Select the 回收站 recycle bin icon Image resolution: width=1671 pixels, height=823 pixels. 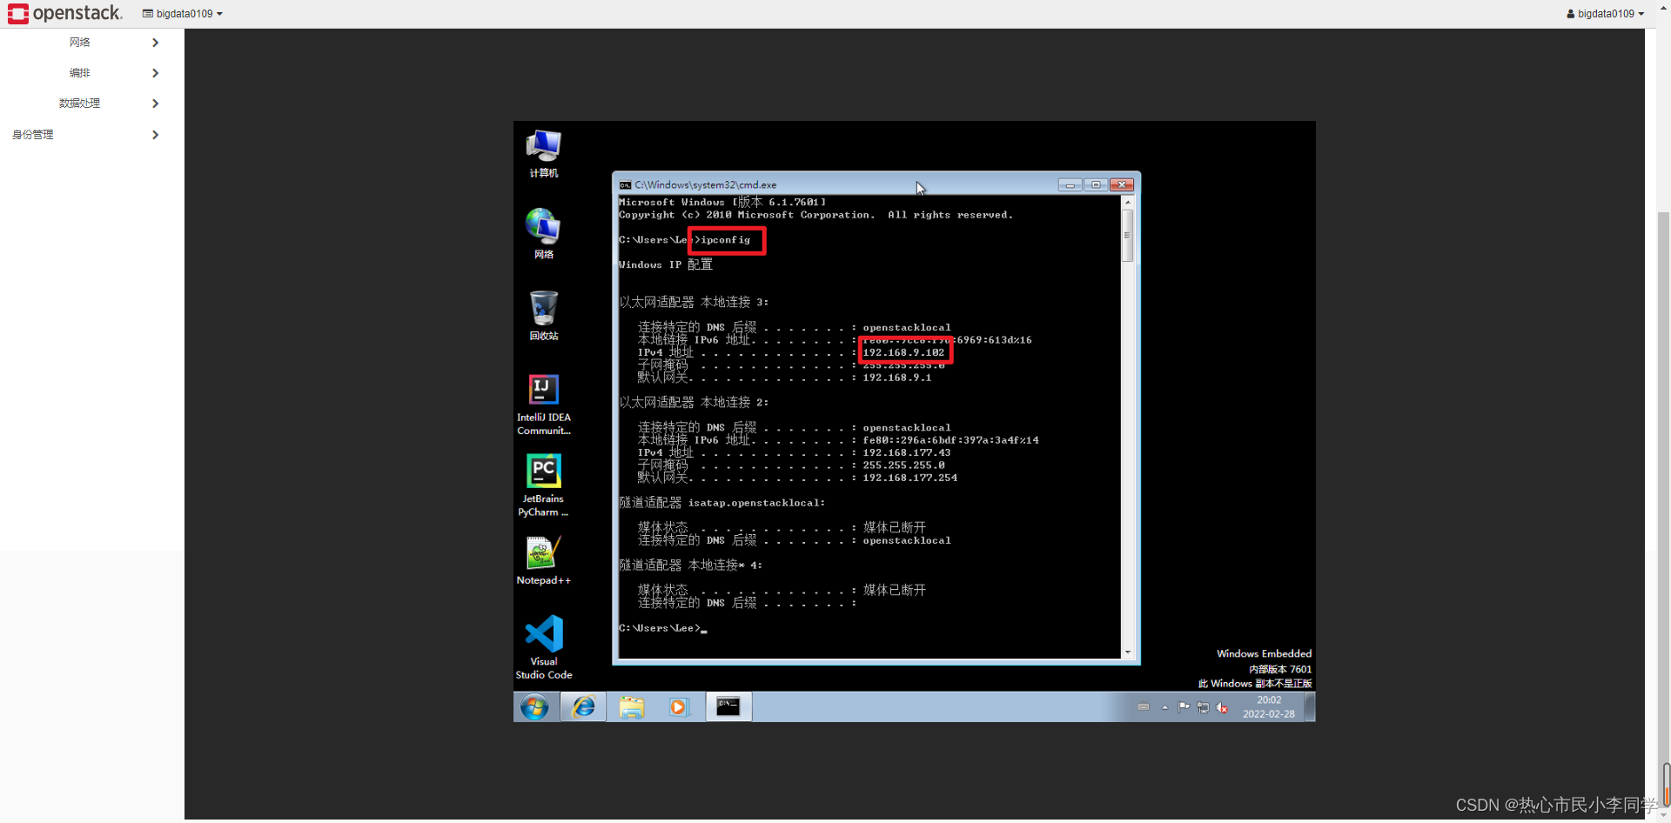[x=544, y=315]
